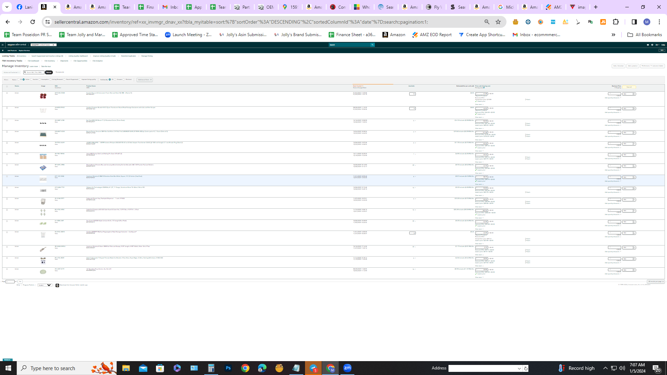Viewport: 667px width, 375px height.
Task: Open File Explorer from taskbar
Action: [x=126, y=368]
